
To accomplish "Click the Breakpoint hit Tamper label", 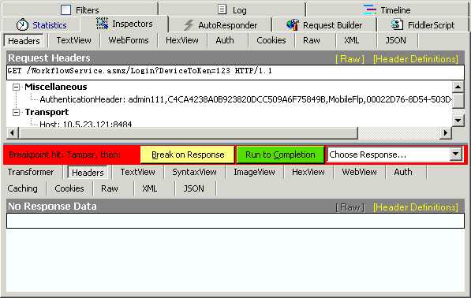I will coord(65,155).
